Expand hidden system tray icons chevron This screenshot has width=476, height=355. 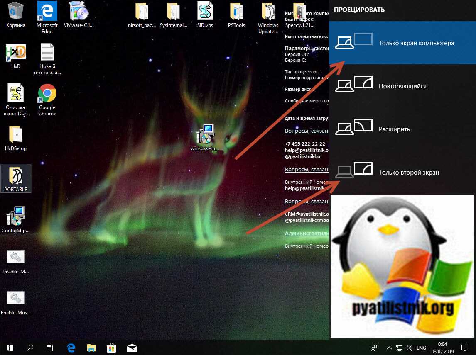[x=389, y=348]
